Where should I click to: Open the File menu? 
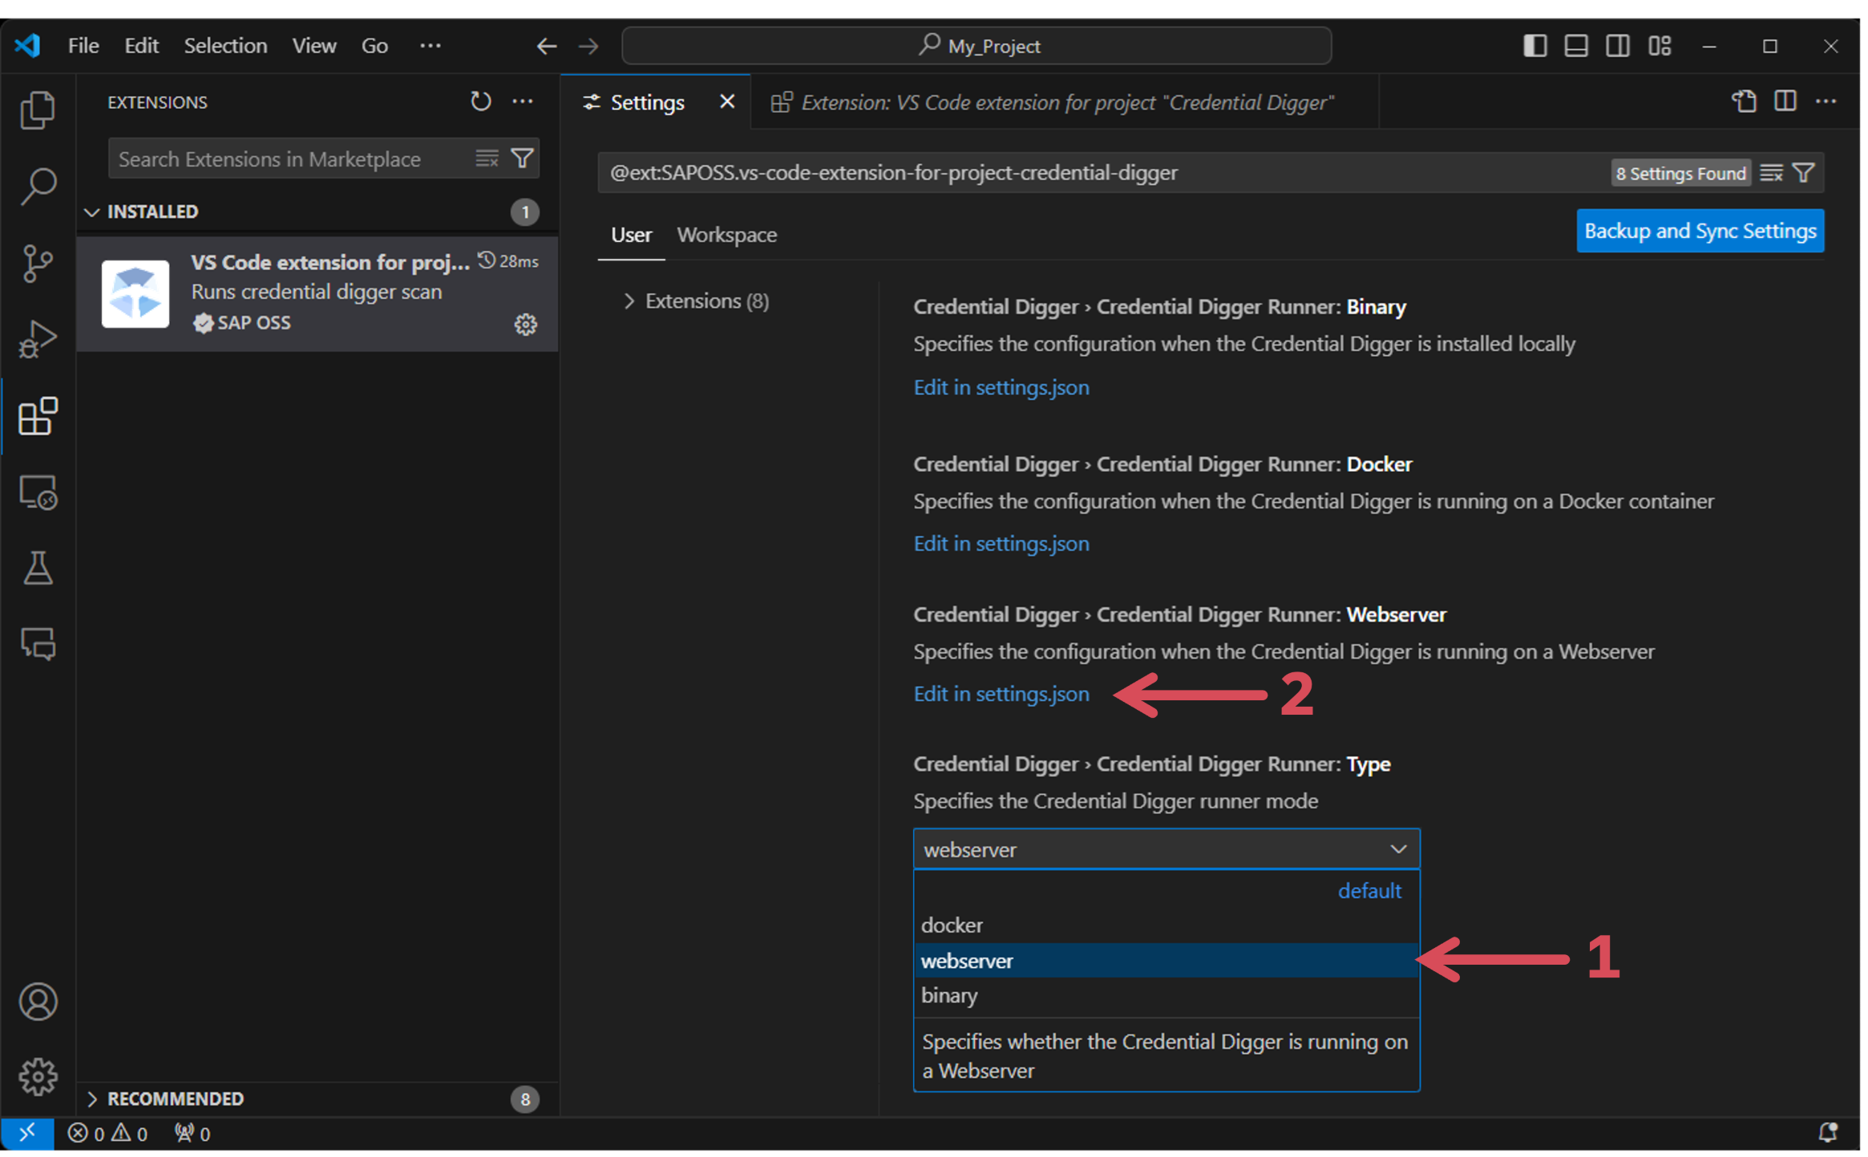[x=83, y=46]
